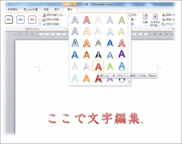Click the 図形の効果 effects icon
The image size is (182, 144).
tap(44, 24)
